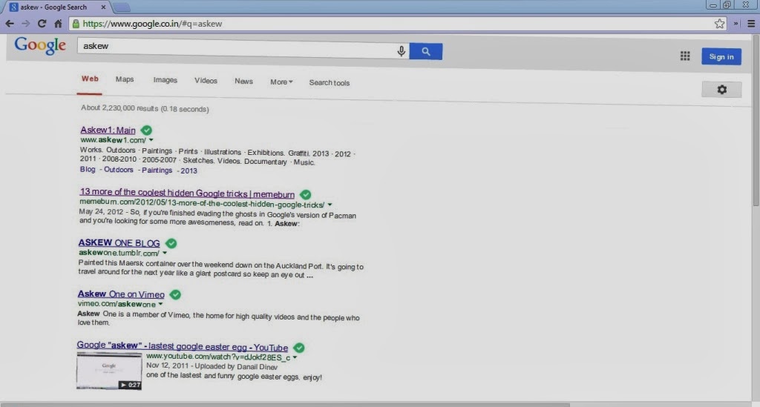Close the askew - Google Search tab

tap(103, 7)
